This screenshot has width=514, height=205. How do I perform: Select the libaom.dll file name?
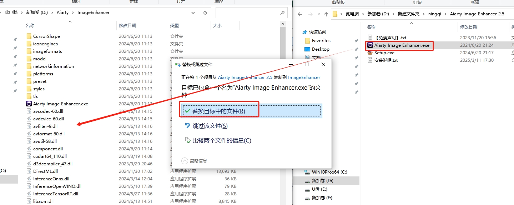click(43, 201)
